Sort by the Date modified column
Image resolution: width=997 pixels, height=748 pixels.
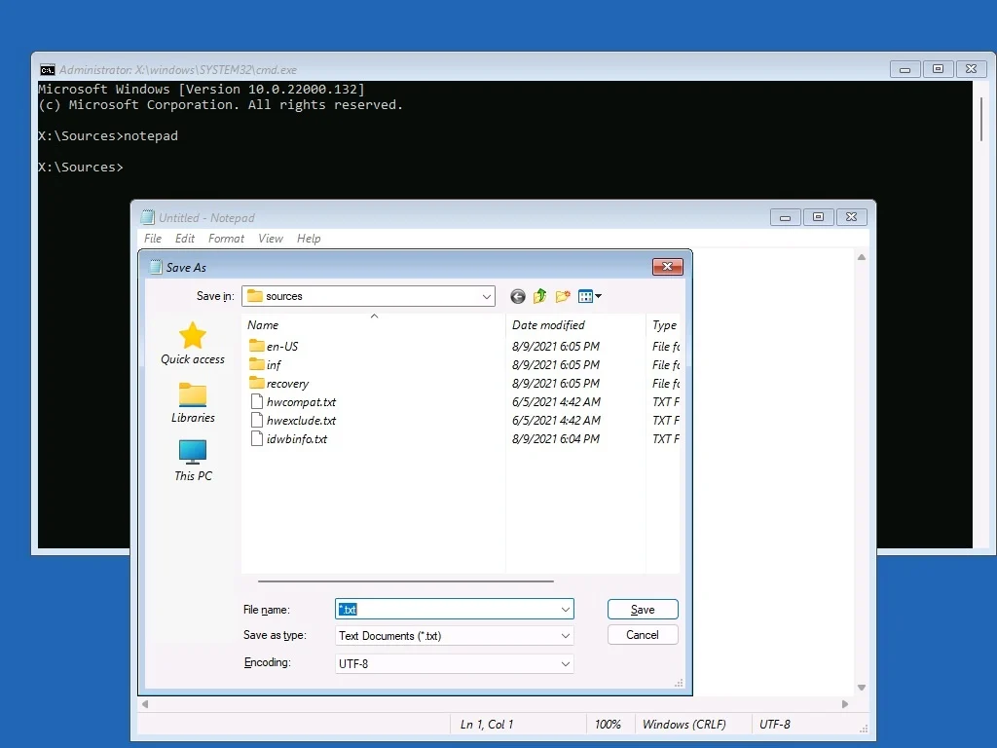coord(575,325)
